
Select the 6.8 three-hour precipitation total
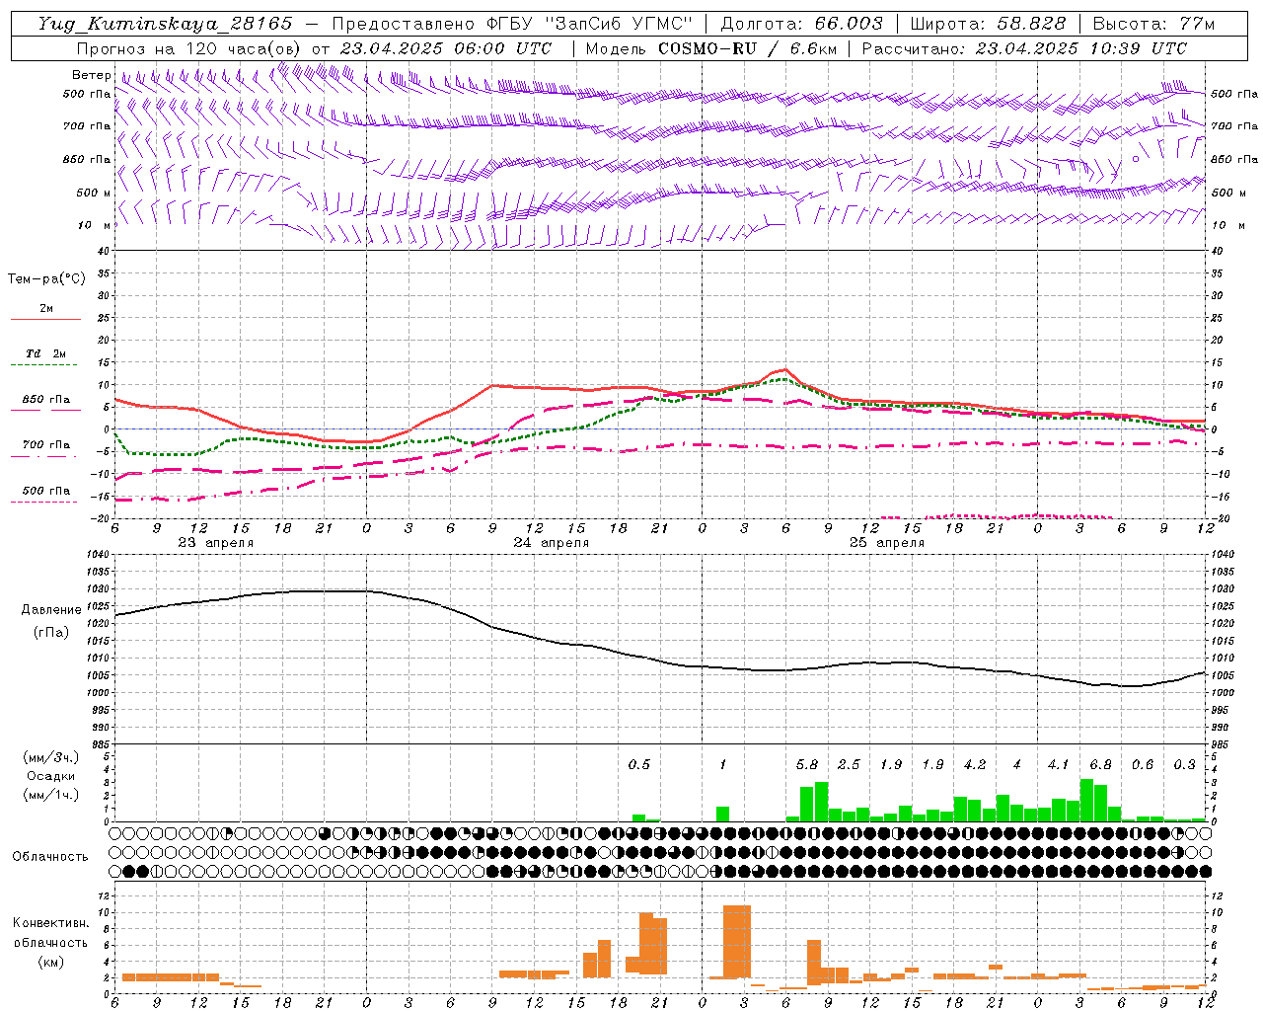[x=1100, y=764]
